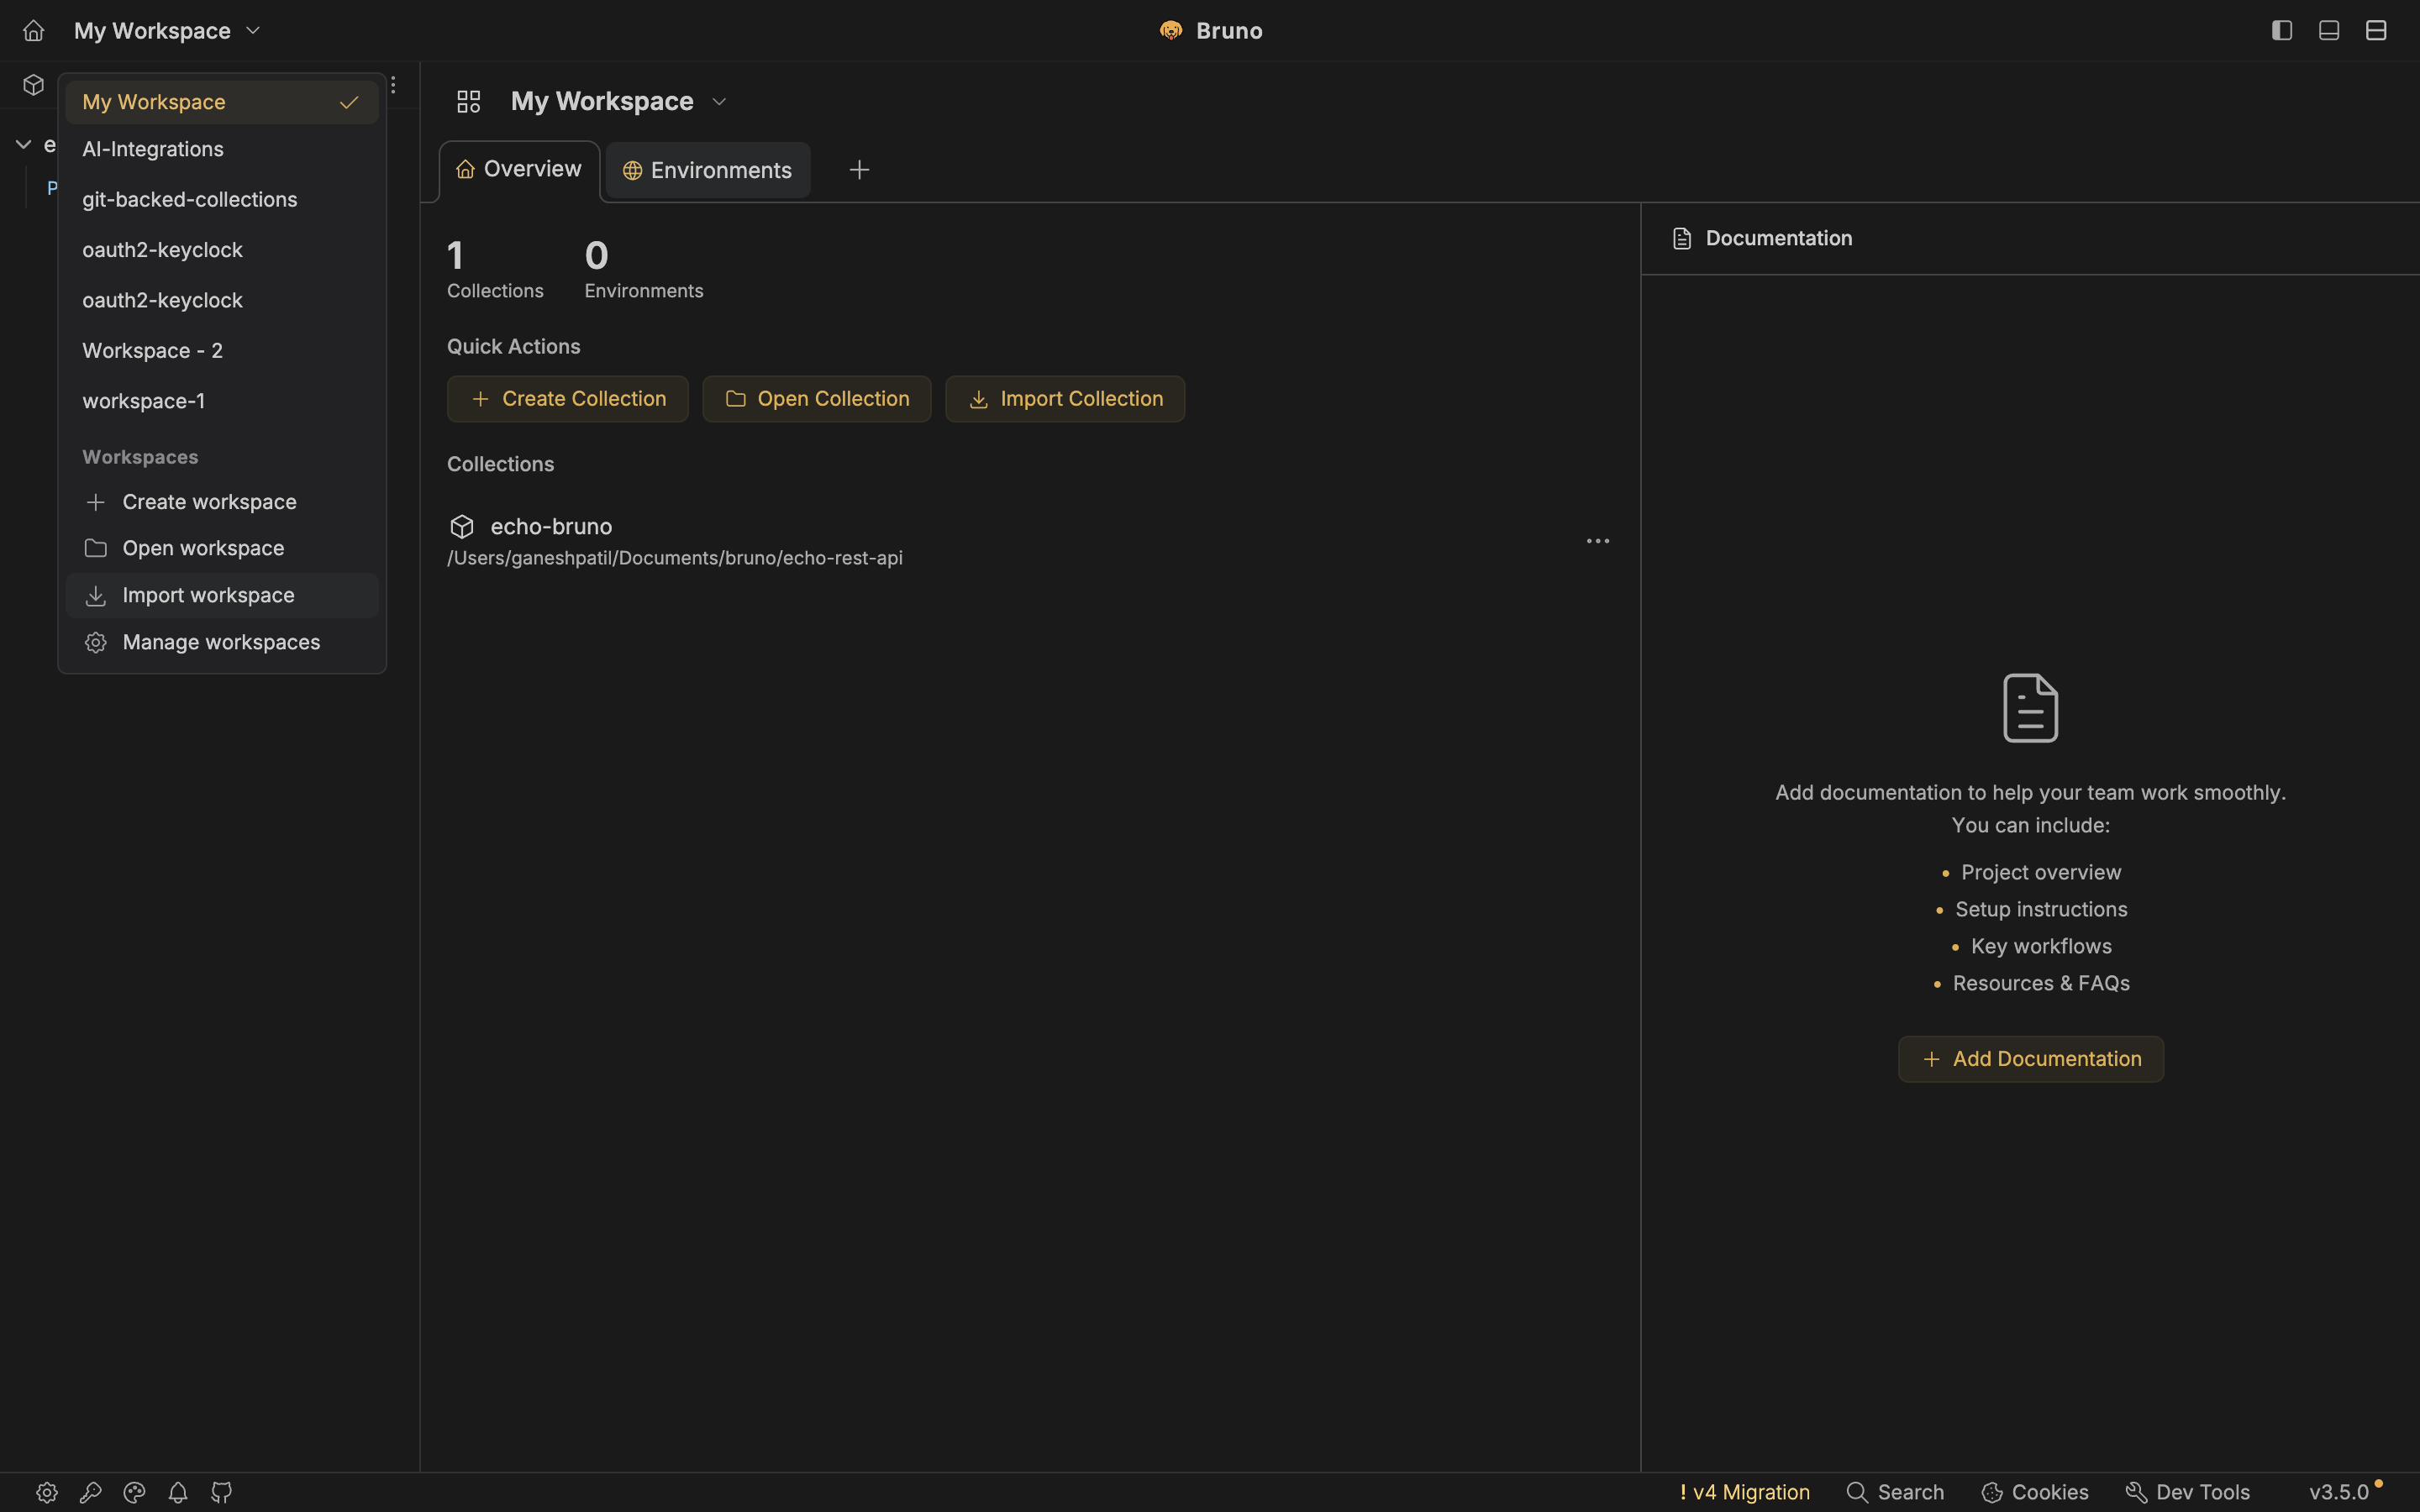Image resolution: width=2420 pixels, height=1512 pixels.
Task: Click the v3.5.0 version label
Action: 2339,1492
